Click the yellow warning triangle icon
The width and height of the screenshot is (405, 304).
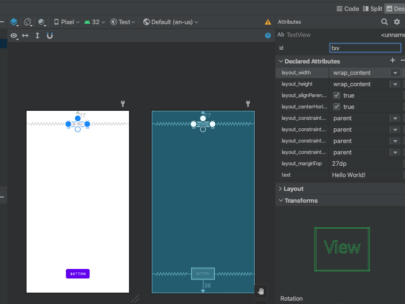pyautogui.click(x=268, y=22)
